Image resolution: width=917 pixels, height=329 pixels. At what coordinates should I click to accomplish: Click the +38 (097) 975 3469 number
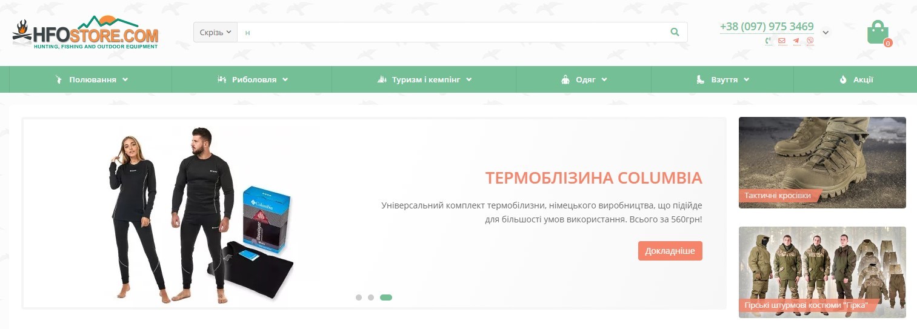[767, 27]
